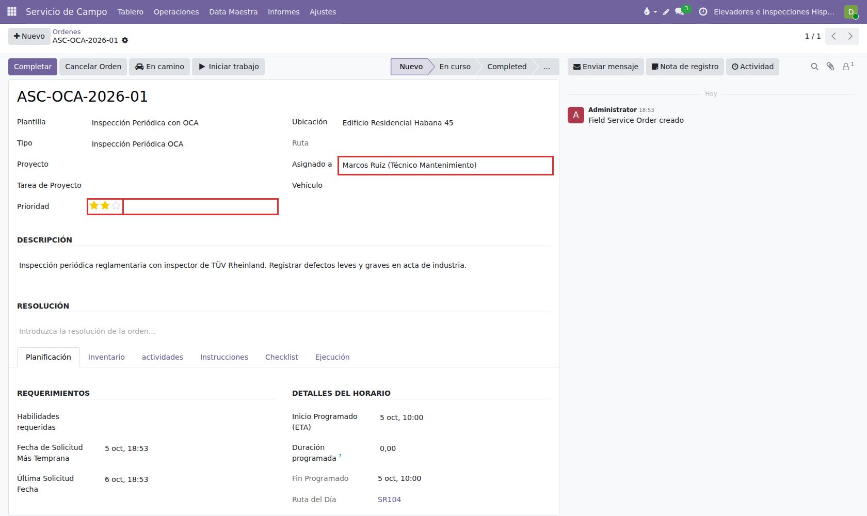Image resolution: width=867 pixels, height=516 pixels.
Task: Open the Informes menu
Action: 283,12
